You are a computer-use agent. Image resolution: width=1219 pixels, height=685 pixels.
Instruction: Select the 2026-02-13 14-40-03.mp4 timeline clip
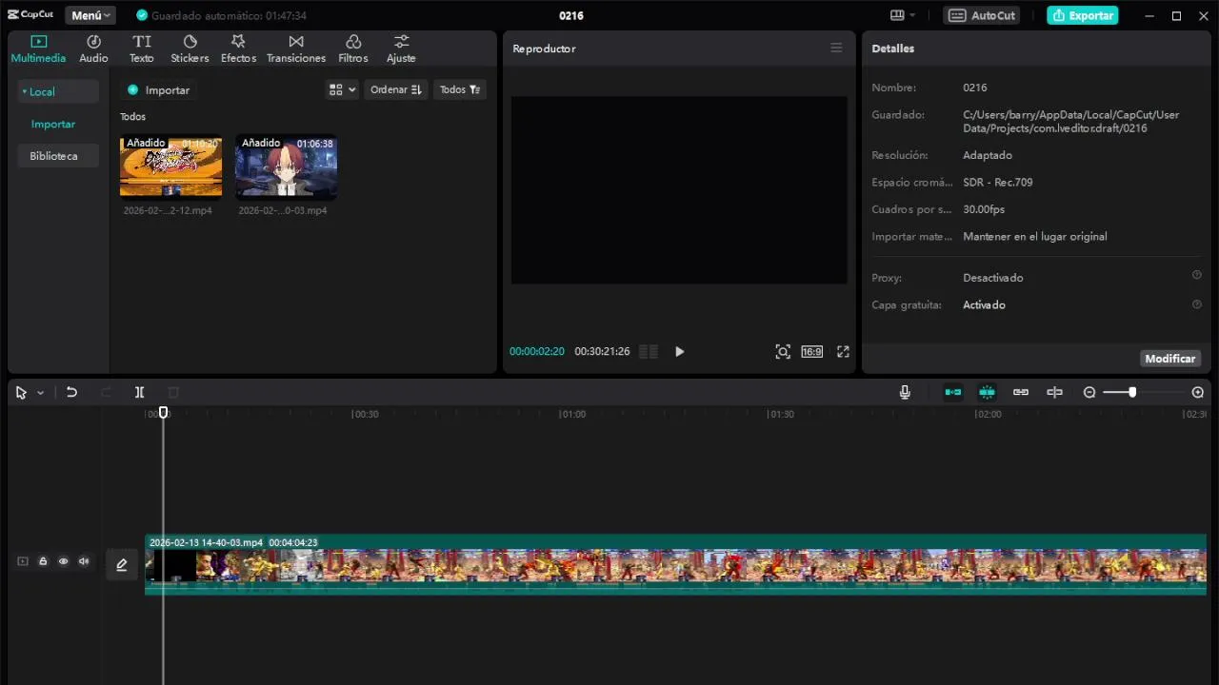coord(675,565)
